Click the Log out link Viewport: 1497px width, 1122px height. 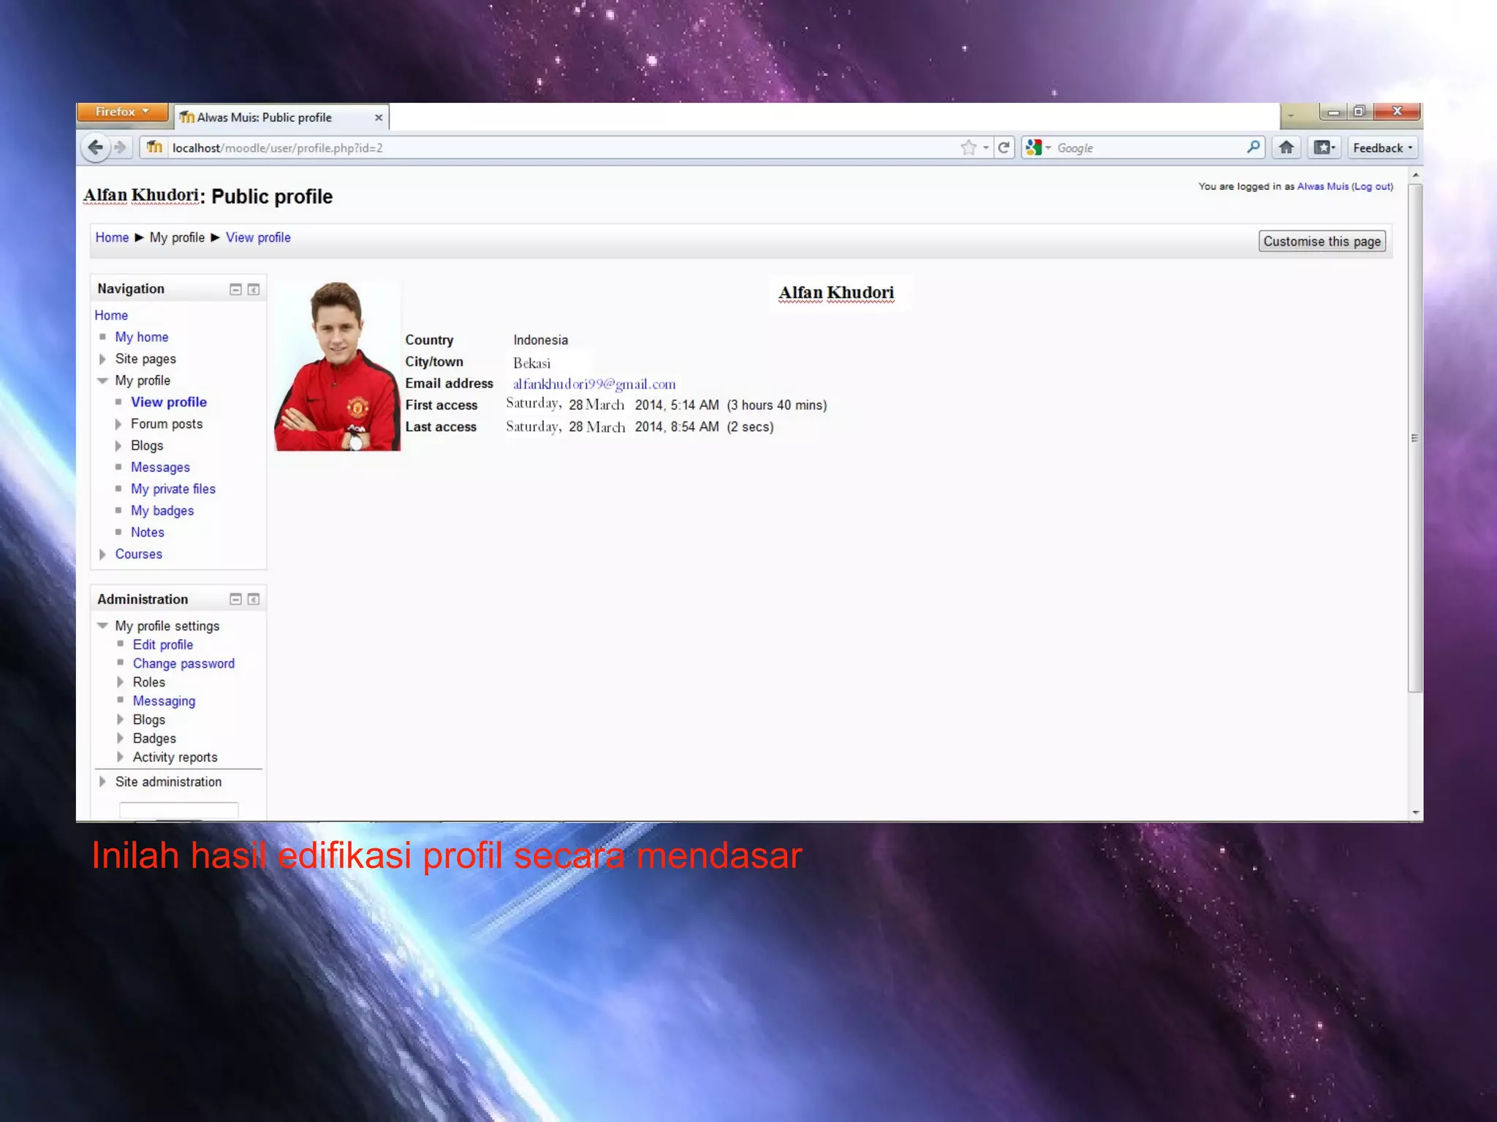(1372, 186)
